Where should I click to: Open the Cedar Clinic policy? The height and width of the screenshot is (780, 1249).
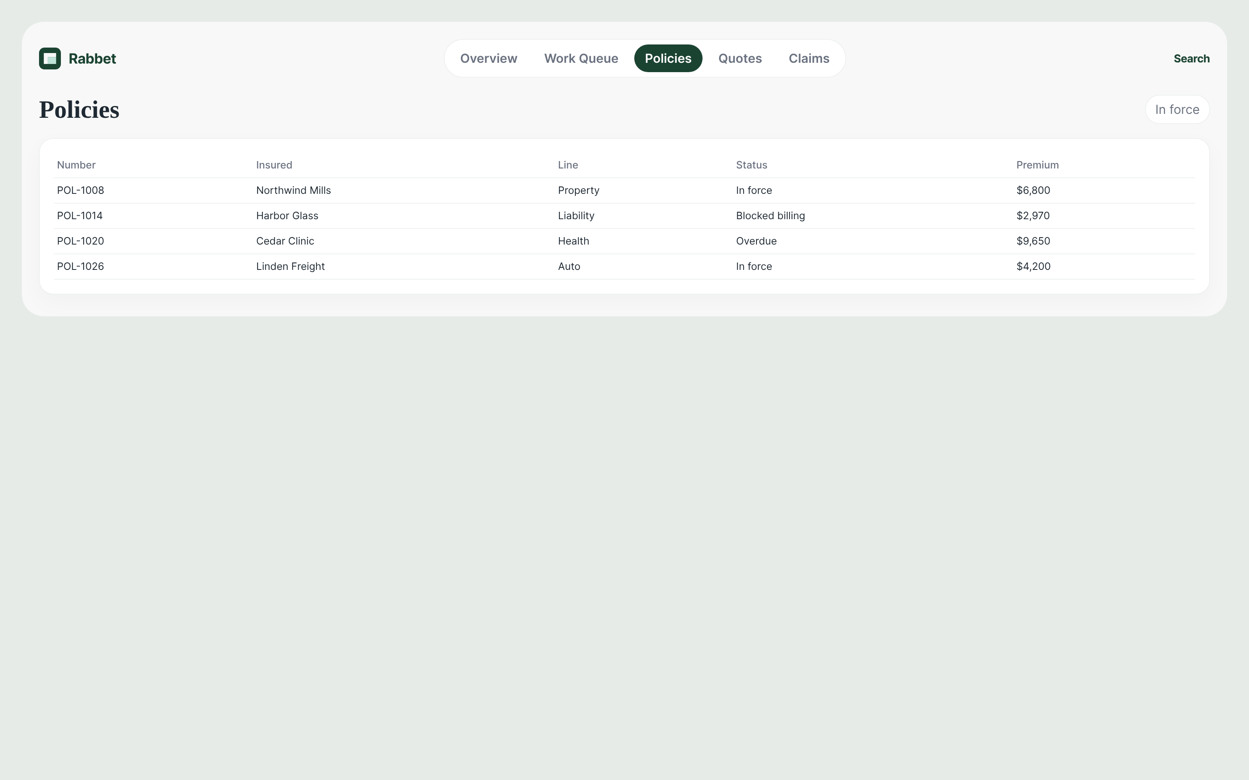pos(624,241)
